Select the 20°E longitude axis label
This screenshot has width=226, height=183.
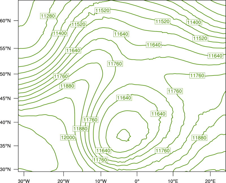click(x=210, y=181)
